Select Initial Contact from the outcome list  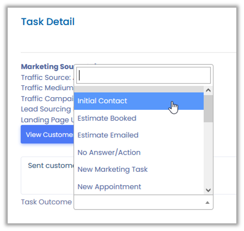point(139,101)
